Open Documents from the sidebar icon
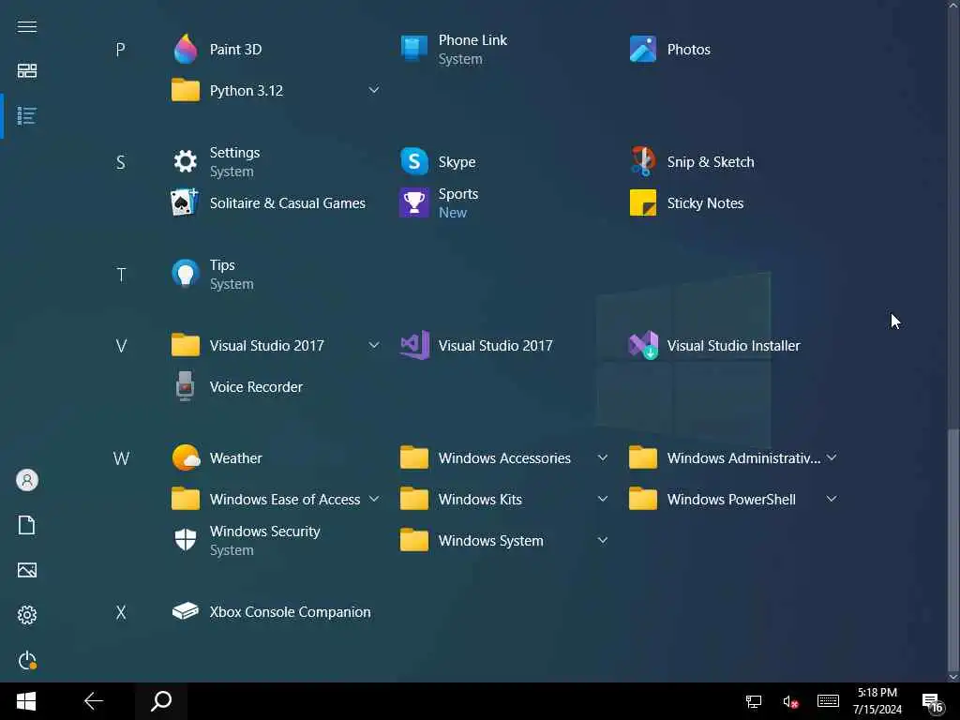Viewport: 960px width, 720px height. (x=27, y=525)
